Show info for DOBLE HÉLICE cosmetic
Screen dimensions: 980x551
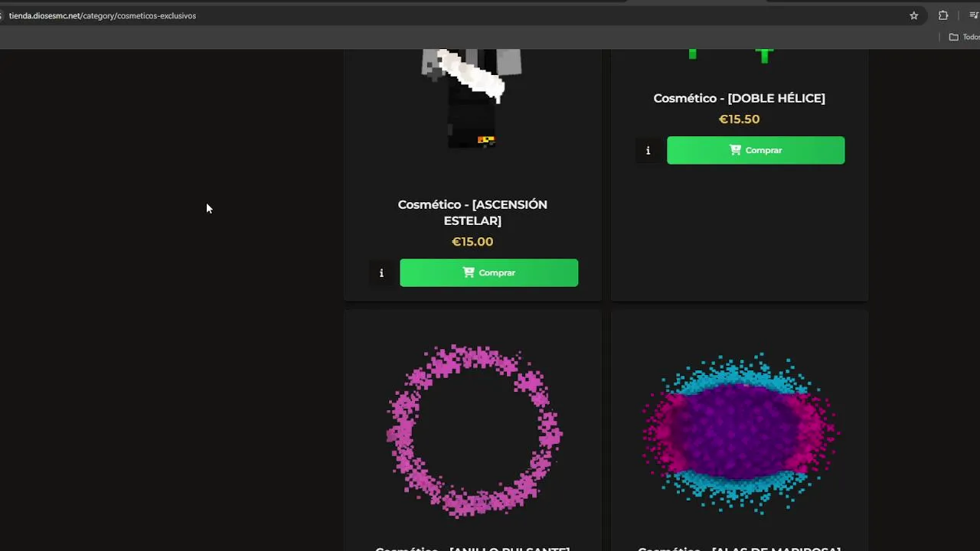coord(648,151)
